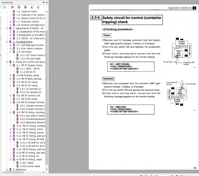The image size is (199, 176).
Task: Expand the 3.1. Self diagnosis function node
Action: pos(11,45)
